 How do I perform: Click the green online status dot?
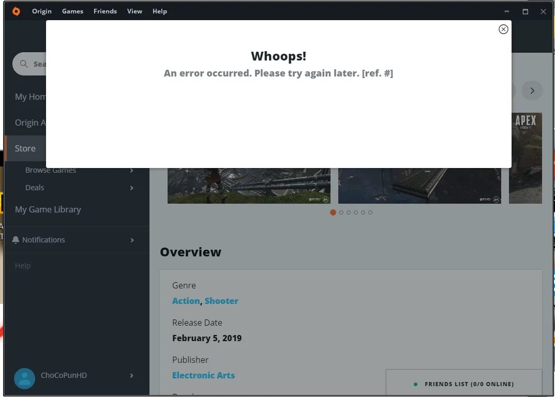pyautogui.click(x=415, y=384)
